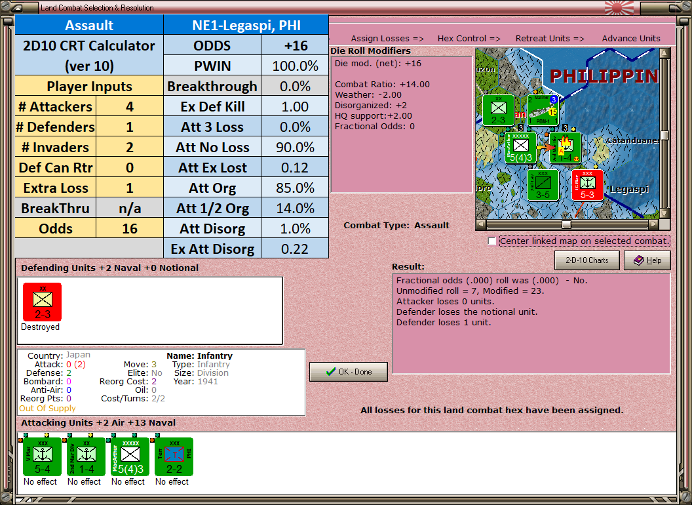The image size is (692, 505).
Task: Toggle Center linked map on selected combat
Action: point(492,241)
